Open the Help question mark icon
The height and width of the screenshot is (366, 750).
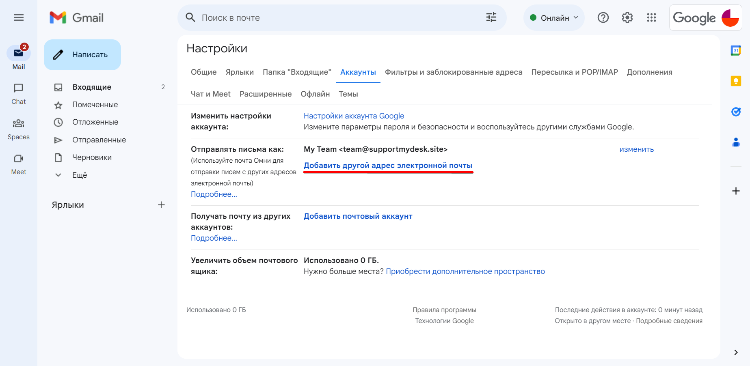[x=603, y=17]
